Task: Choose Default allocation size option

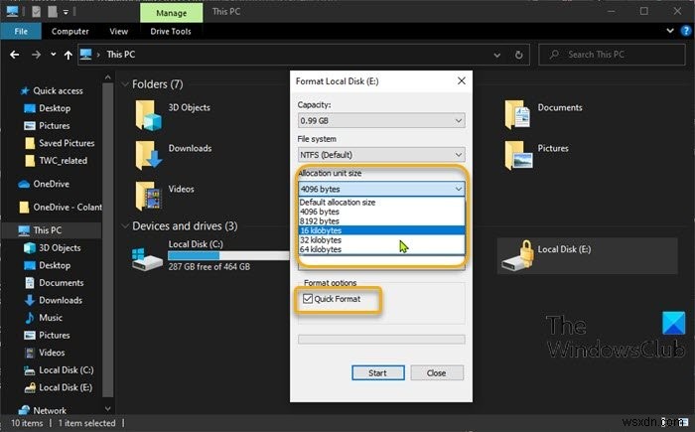Action: (x=381, y=203)
